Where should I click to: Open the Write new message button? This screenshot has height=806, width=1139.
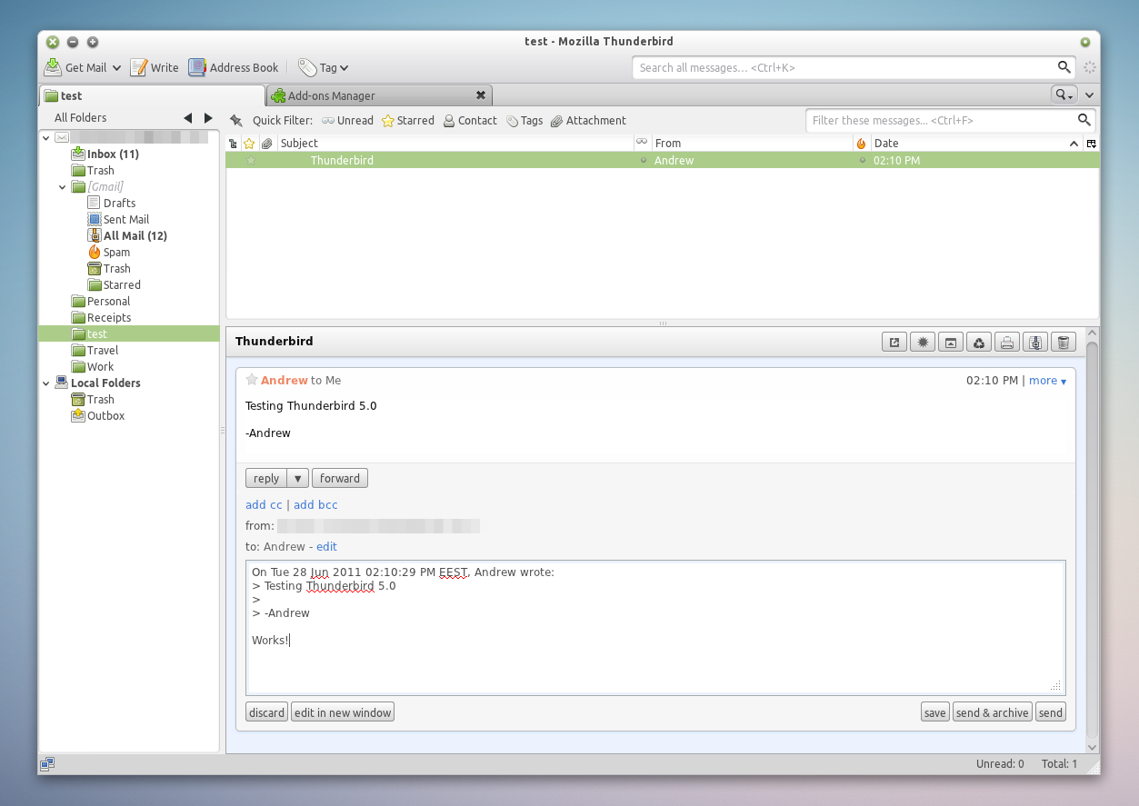pyautogui.click(x=155, y=67)
